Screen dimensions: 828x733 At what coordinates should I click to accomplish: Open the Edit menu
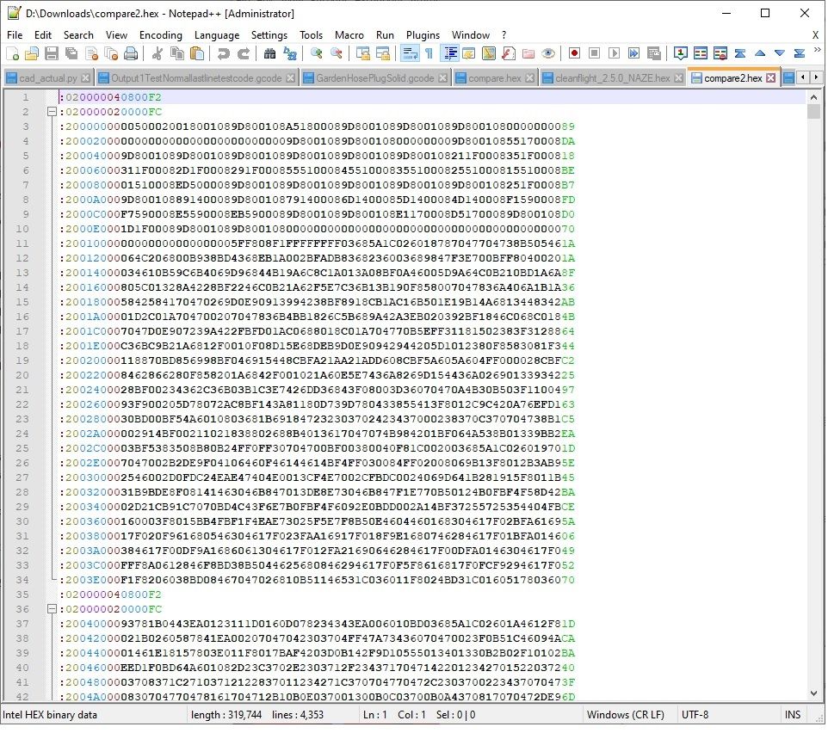pos(43,34)
